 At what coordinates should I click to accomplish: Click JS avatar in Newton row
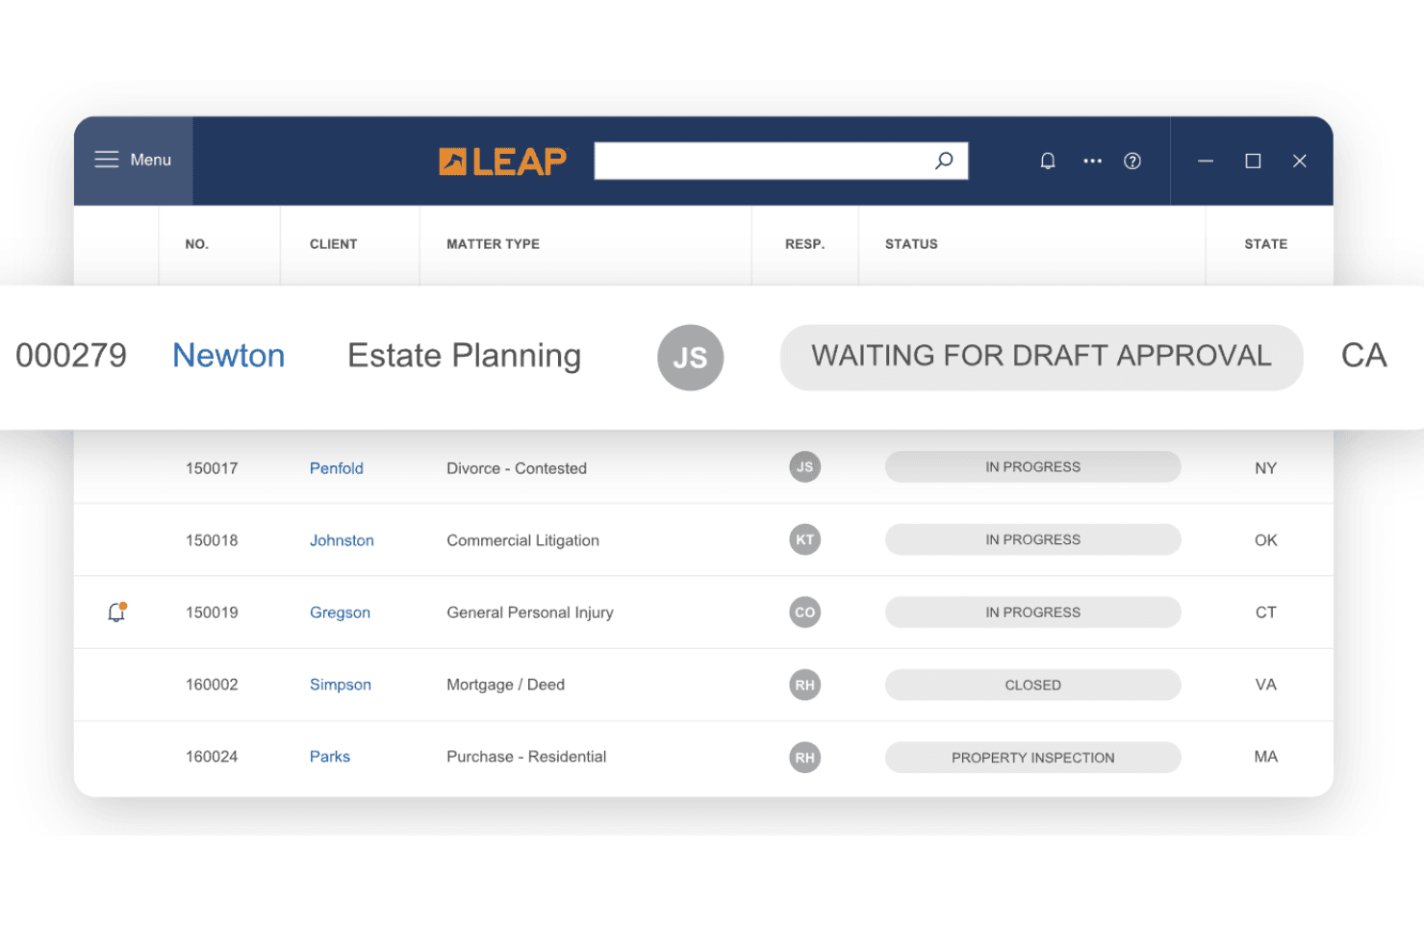[690, 358]
